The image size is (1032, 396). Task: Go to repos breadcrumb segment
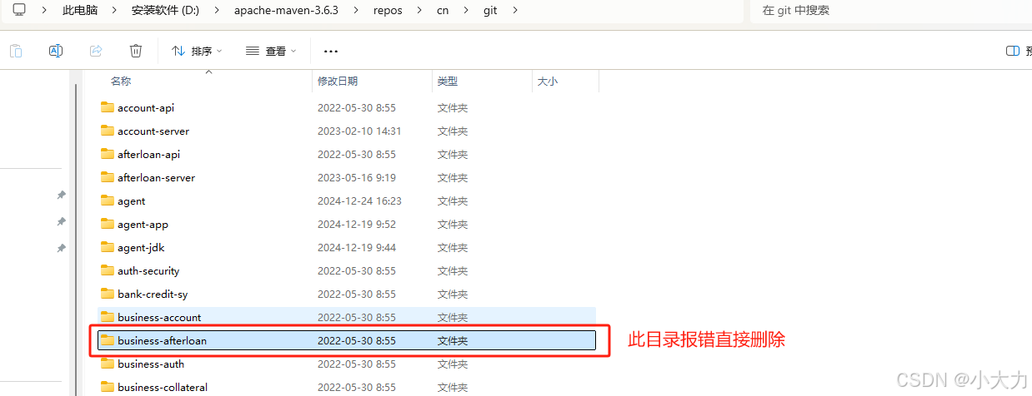[388, 10]
